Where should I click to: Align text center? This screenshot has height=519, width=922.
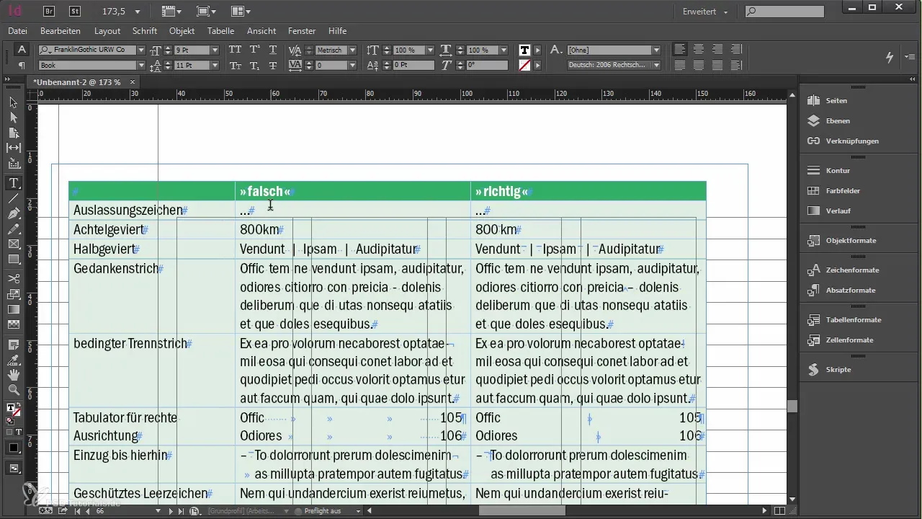coord(699,49)
